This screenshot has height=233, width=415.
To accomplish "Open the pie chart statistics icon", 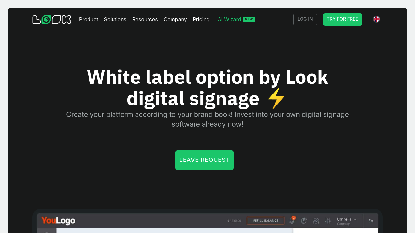I will coord(304,221).
